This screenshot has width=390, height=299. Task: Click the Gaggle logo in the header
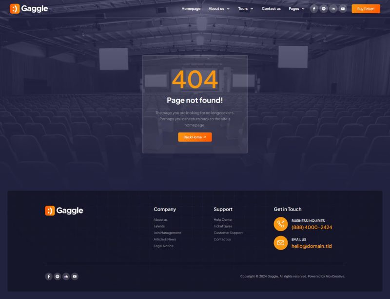coord(29,9)
